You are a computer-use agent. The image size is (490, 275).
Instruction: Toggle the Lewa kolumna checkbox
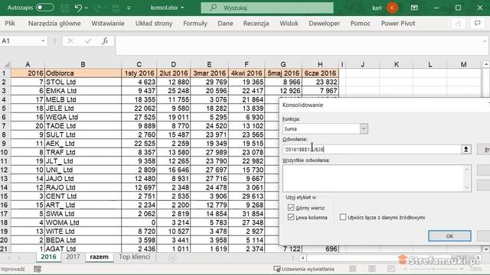pyautogui.click(x=291, y=217)
